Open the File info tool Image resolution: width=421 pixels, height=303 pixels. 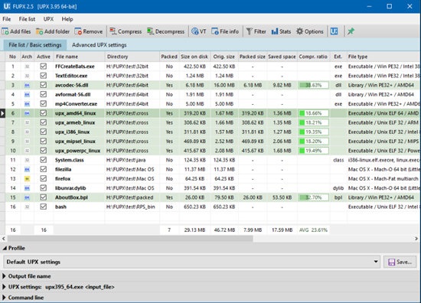[215, 31]
